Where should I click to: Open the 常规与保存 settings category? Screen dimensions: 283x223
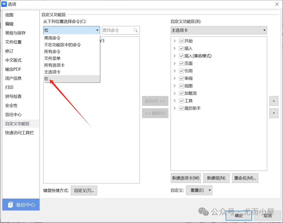tap(21, 33)
